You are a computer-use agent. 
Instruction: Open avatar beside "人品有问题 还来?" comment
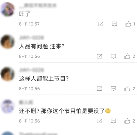(x=8, y=42)
